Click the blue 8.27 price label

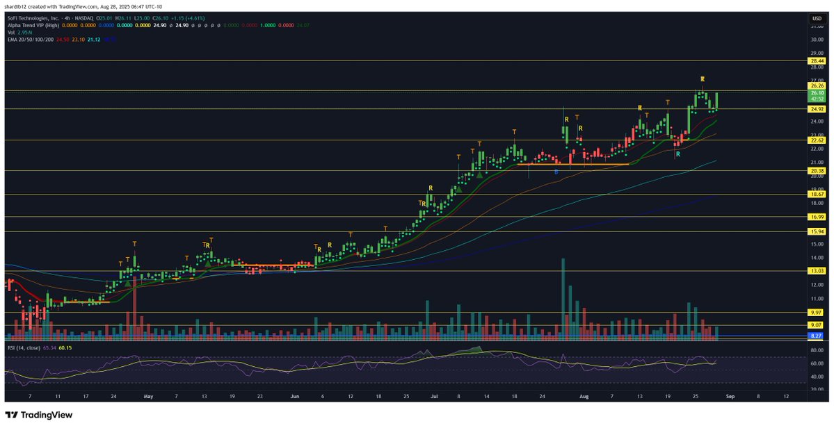pos(817,336)
